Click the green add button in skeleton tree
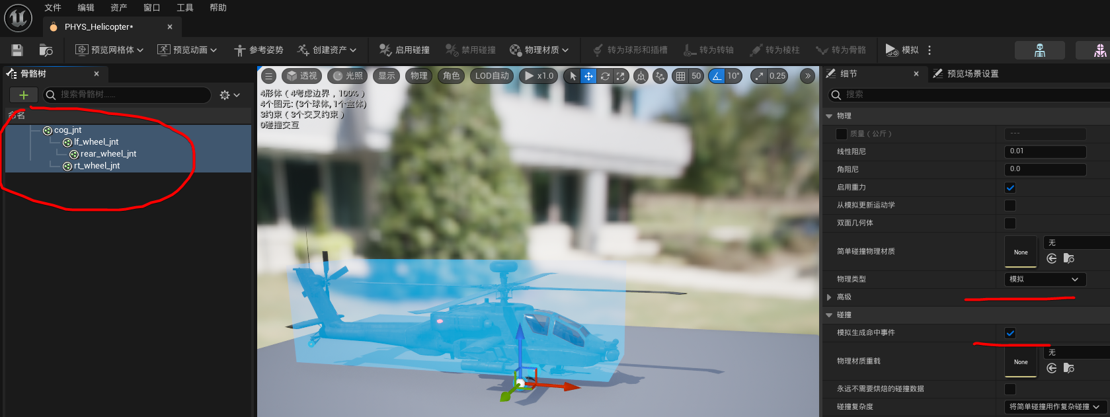The height and width of the screenshot is (417, 1110). [23, 95]
